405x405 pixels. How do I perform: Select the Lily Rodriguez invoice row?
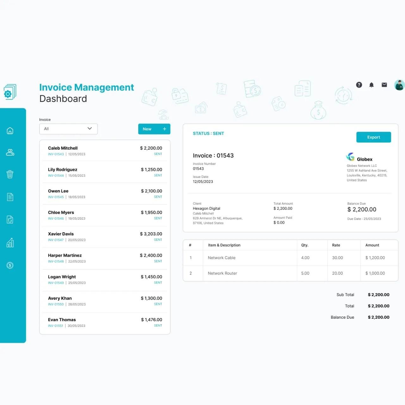tap(104, 172)
